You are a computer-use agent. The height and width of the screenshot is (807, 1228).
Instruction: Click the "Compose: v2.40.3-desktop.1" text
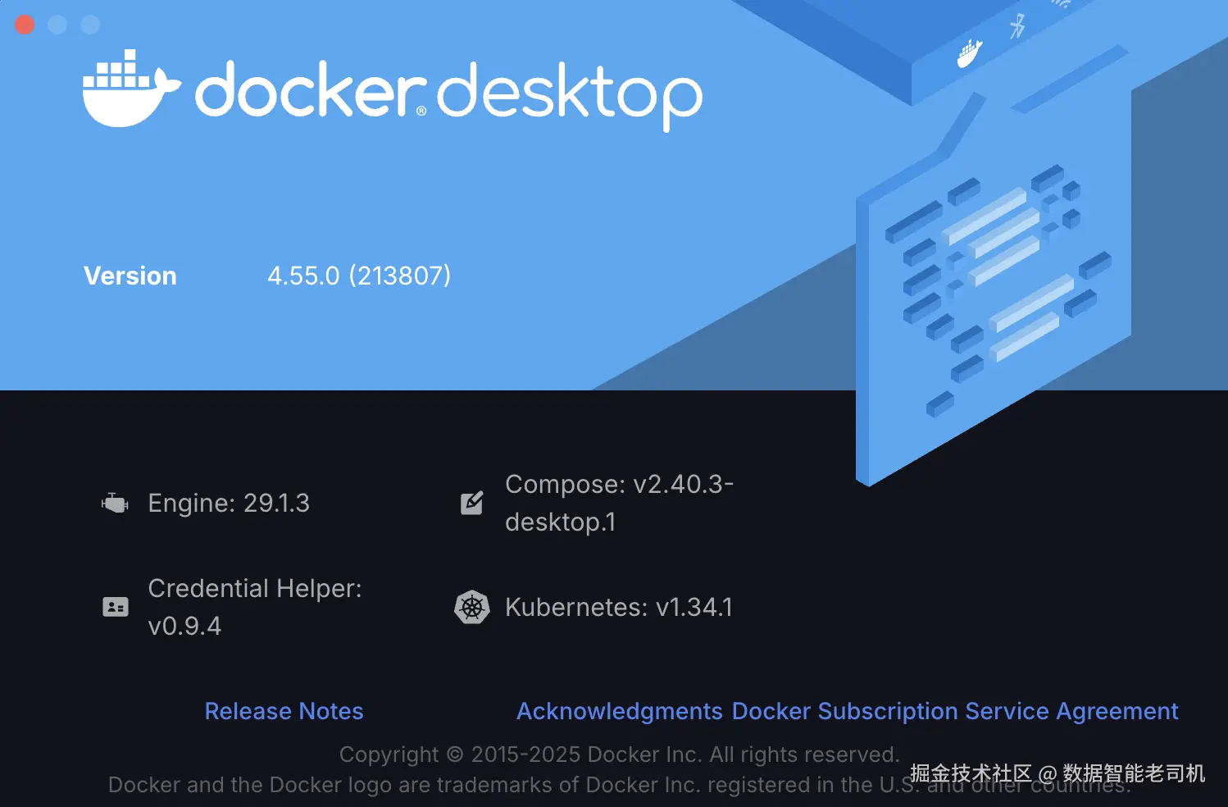tap(619, 503)
